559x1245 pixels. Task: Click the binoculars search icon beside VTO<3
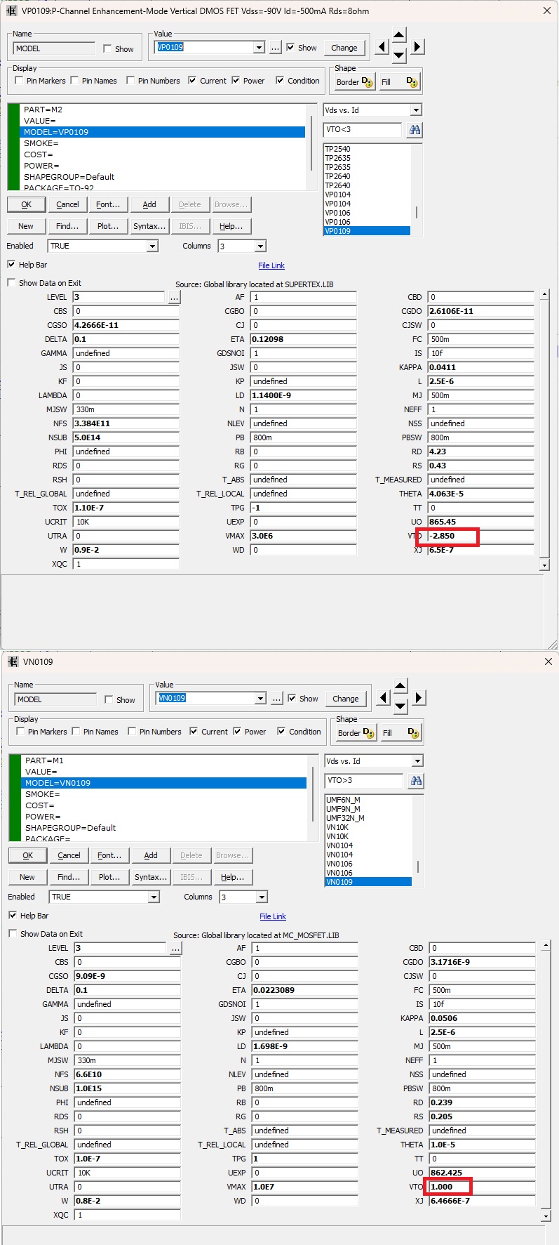(415, 130)
